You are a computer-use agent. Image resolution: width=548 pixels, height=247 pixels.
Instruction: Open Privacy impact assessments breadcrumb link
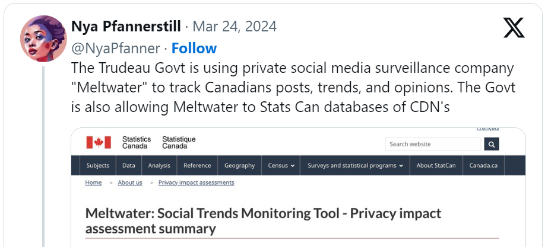tap(196, 182)
